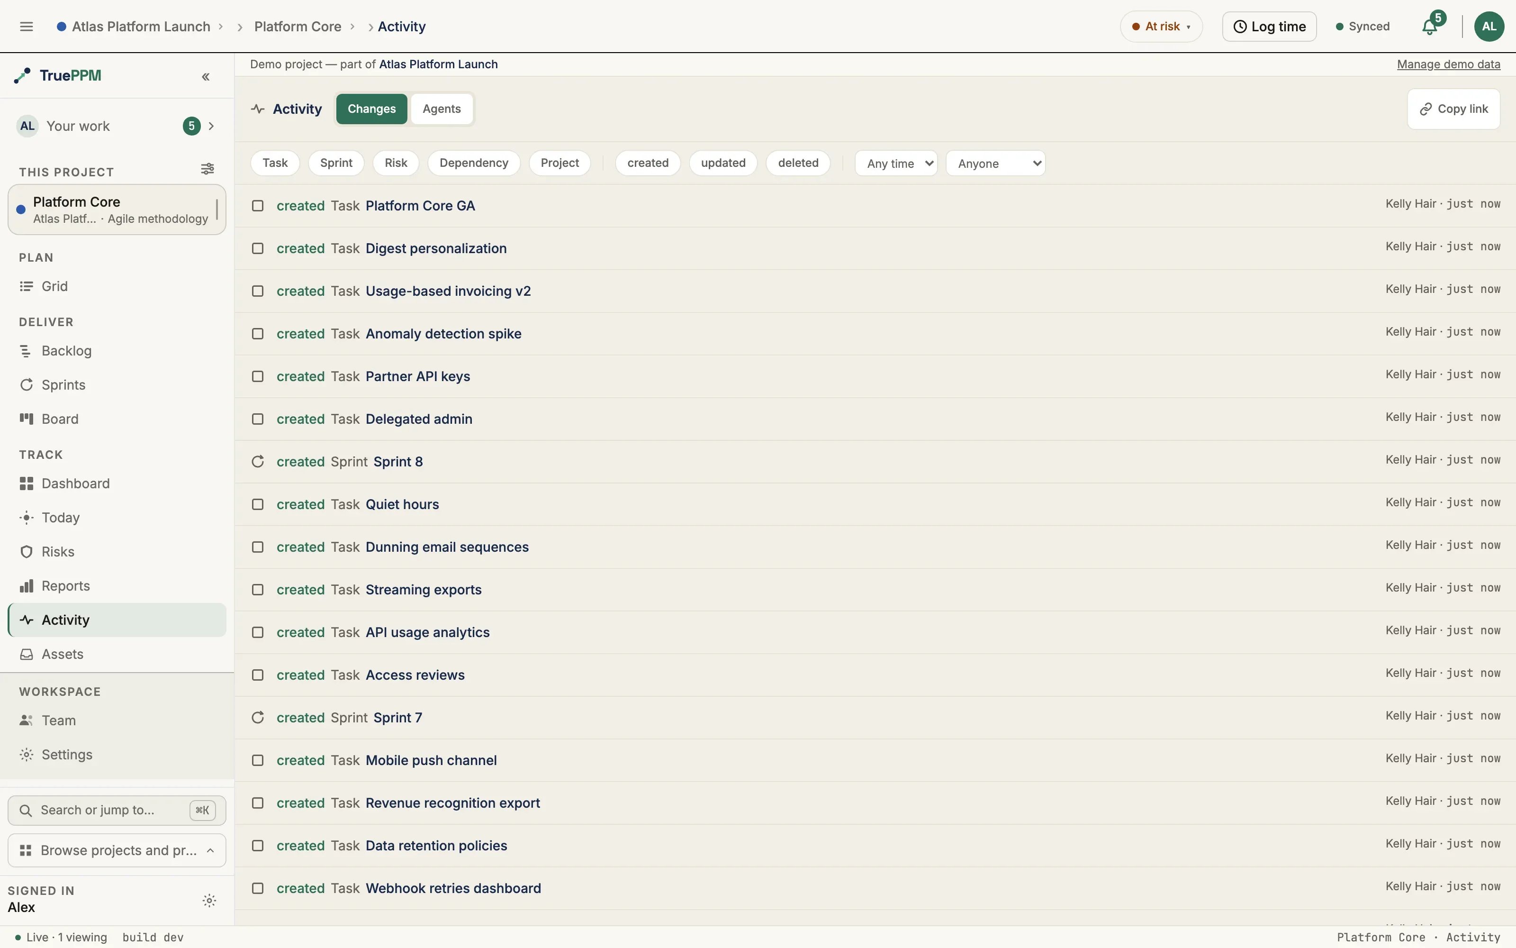Toggle the Task filter chip
The height and width of the screenshot is (948, 1516).
[275, 163]
